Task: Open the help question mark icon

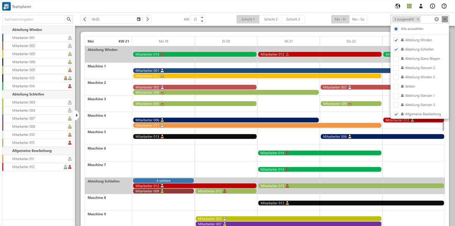Action: (444, 6)
